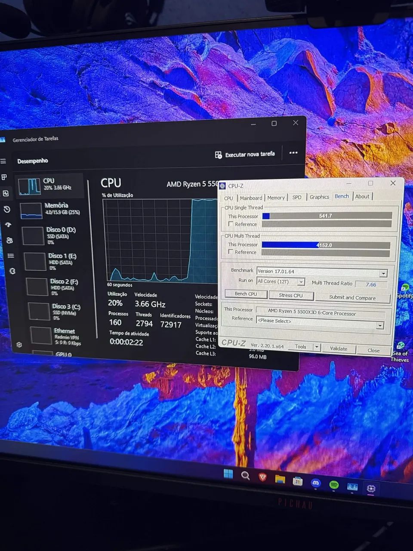Click the CPU utilization graph
413x551 pixels.
click(160, 240)
